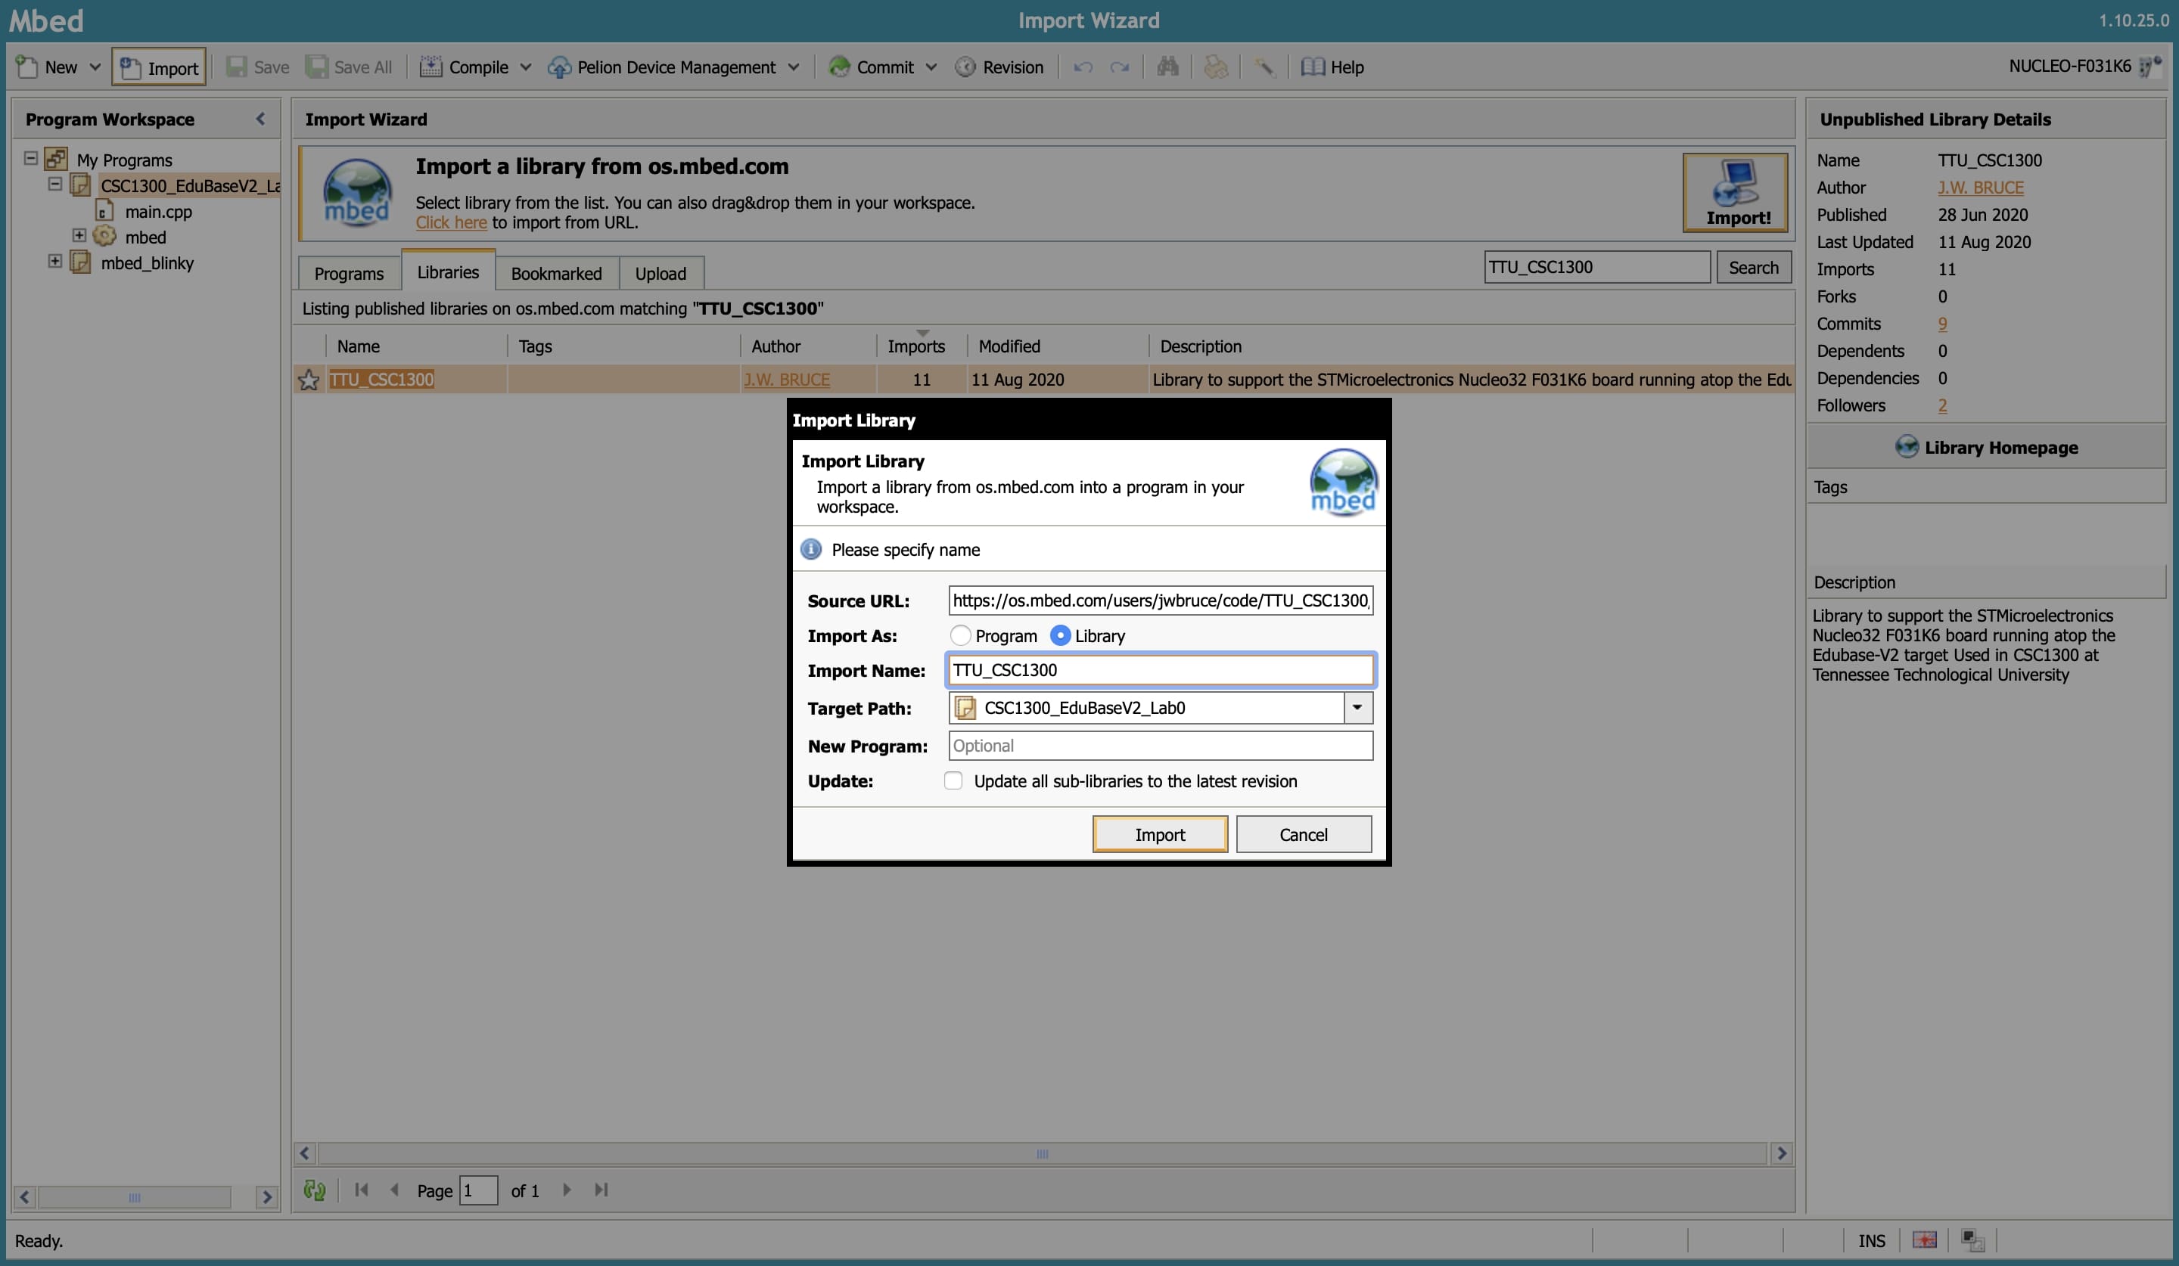The width and height of the screenshot is (2179, 1266).
Task: Click the bookmark star next to TTU_CSC1300
Action: [309, 380]
